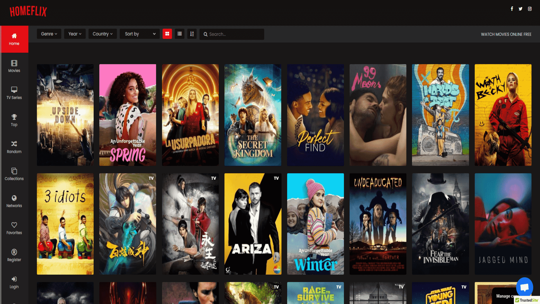Open the Instagram social icon
The width and height of the screenshot is (540, 304).
[530, 9]
